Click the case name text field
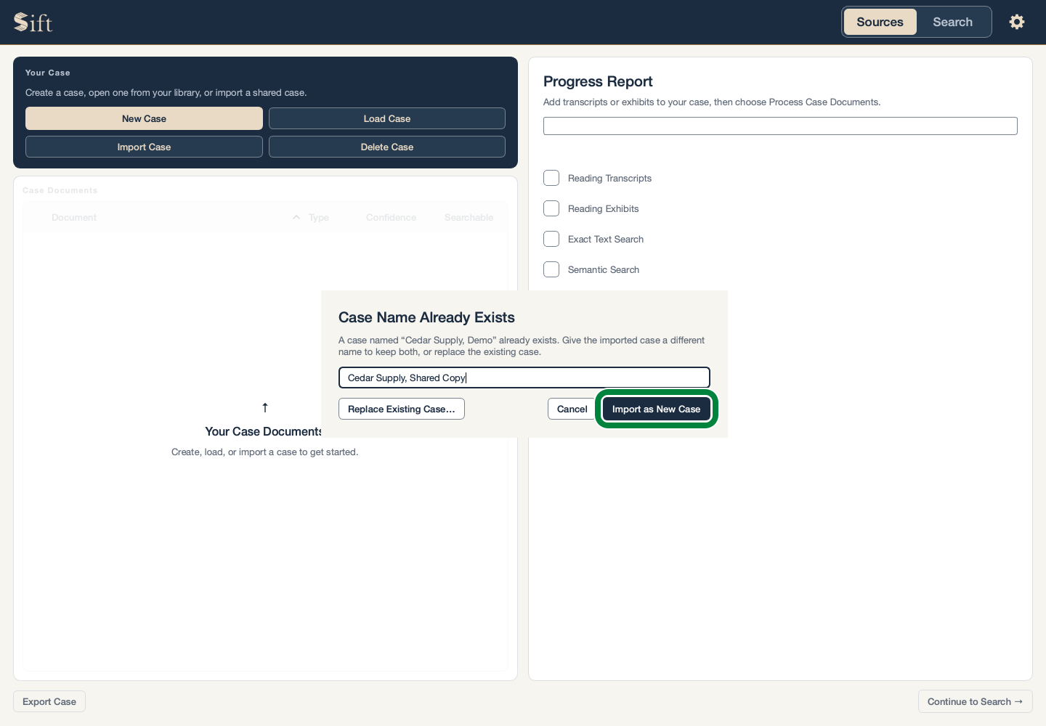The image size is (1046, 726). [524, 378]
